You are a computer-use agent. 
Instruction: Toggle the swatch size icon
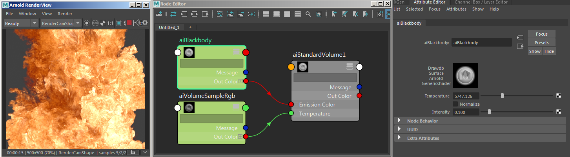click(x=319, y=14)
